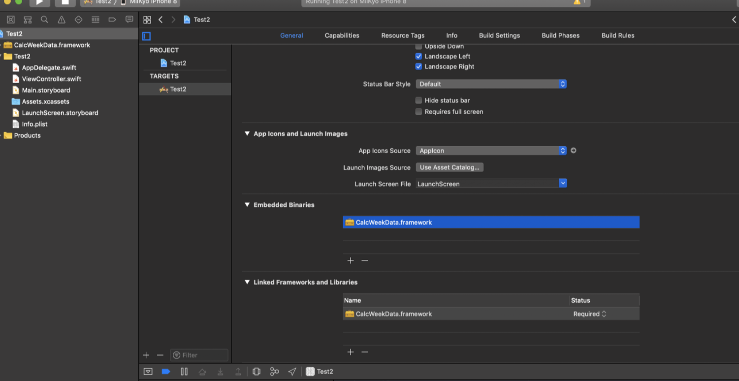Switch to the Build Settings tab
The width and height of the screenshot is (739, 381).
[499, 35]
